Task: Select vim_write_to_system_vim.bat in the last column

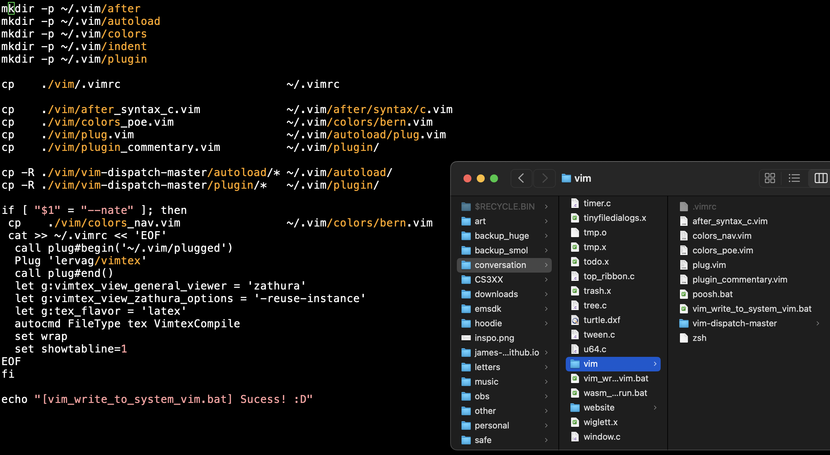Action: pos(752,309)
